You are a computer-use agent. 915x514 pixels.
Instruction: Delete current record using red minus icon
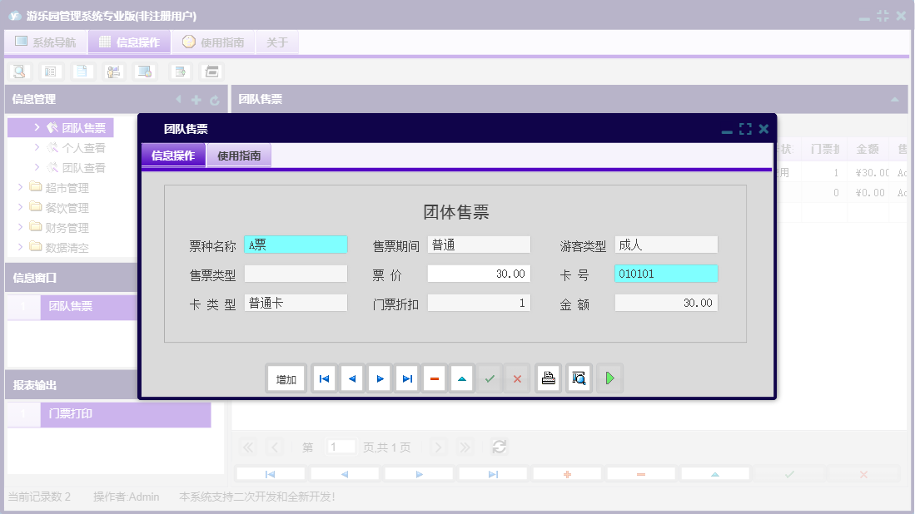click(434, 378)
